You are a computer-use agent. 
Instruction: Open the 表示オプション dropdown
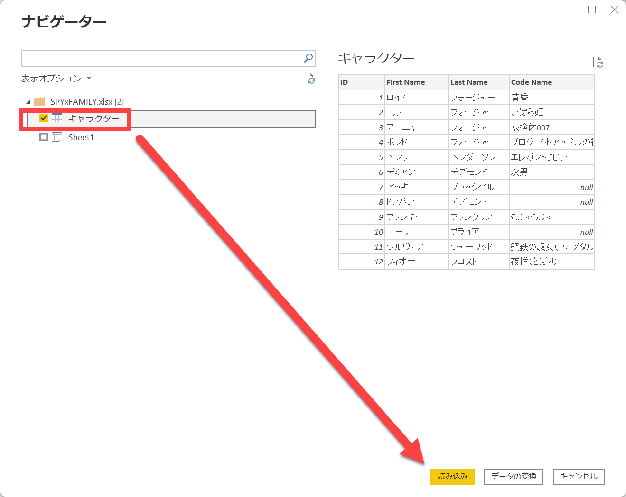[x=56, y=78]
